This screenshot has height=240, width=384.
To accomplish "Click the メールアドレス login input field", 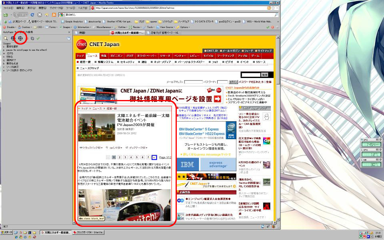I will click(x=193, y=82).
